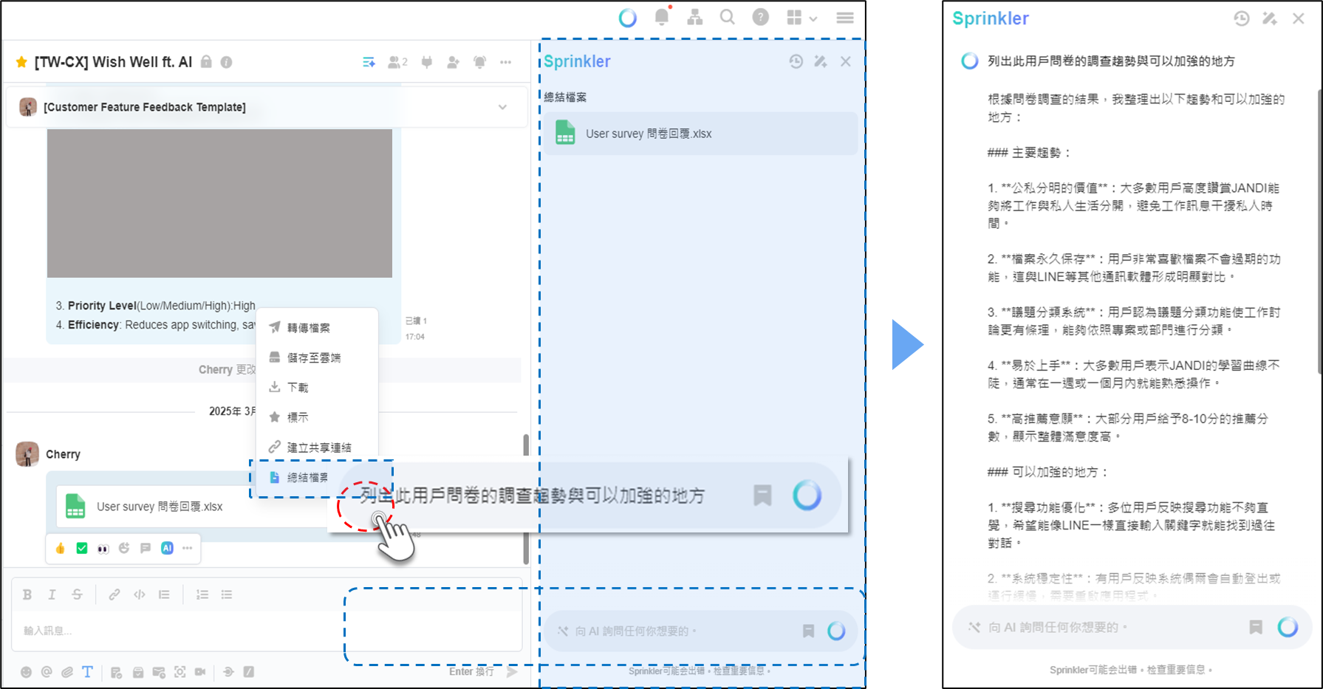Open the add-reaction emoji picker
1323x689 pixels.
(124, 548)
